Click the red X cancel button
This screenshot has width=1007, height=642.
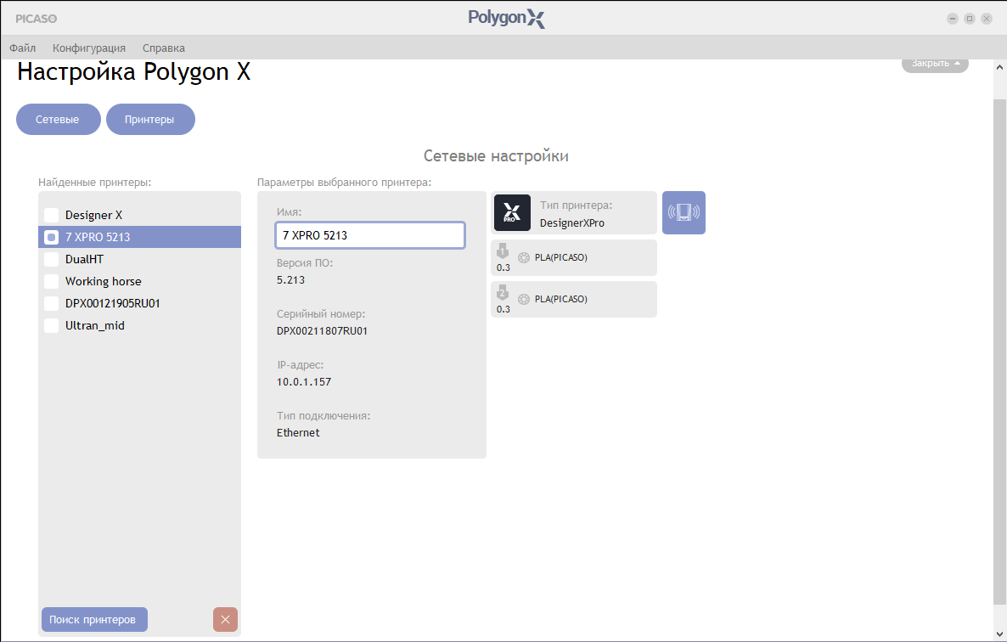225,620
